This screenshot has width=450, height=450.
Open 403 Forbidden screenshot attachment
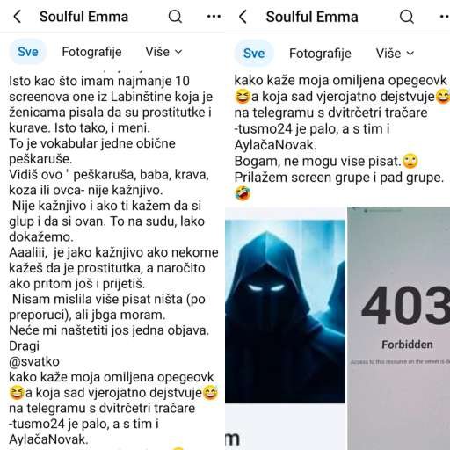point(399,328)
